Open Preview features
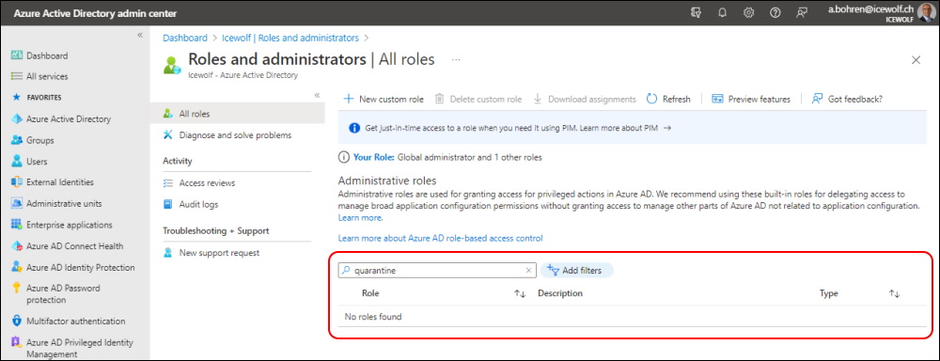The height and width of the screenshot is (361, 940). pos(751,99)
